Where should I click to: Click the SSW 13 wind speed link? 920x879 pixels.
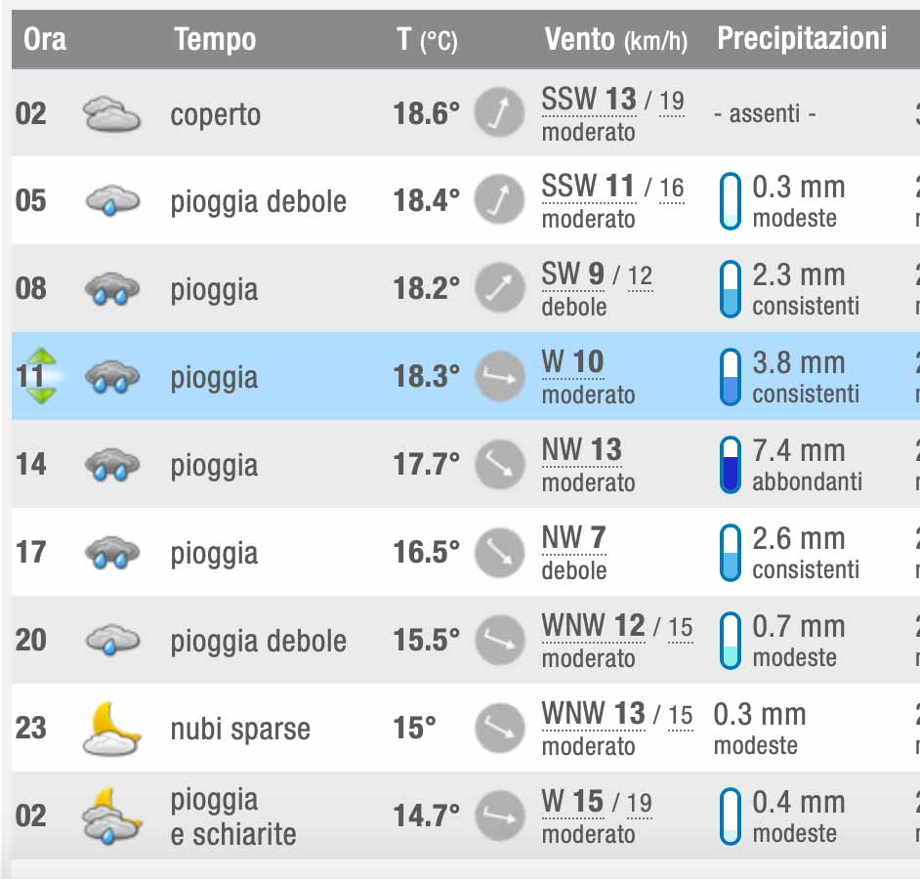tap(589, 100)
